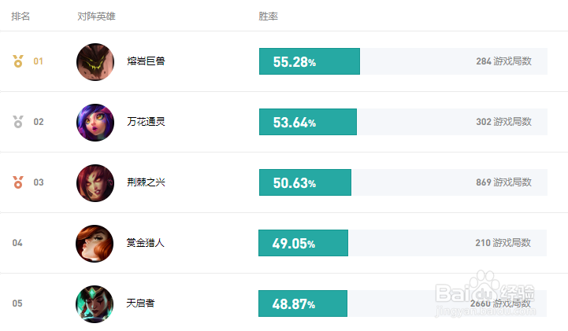Select the rank 04 number

(x=17, y=243)
